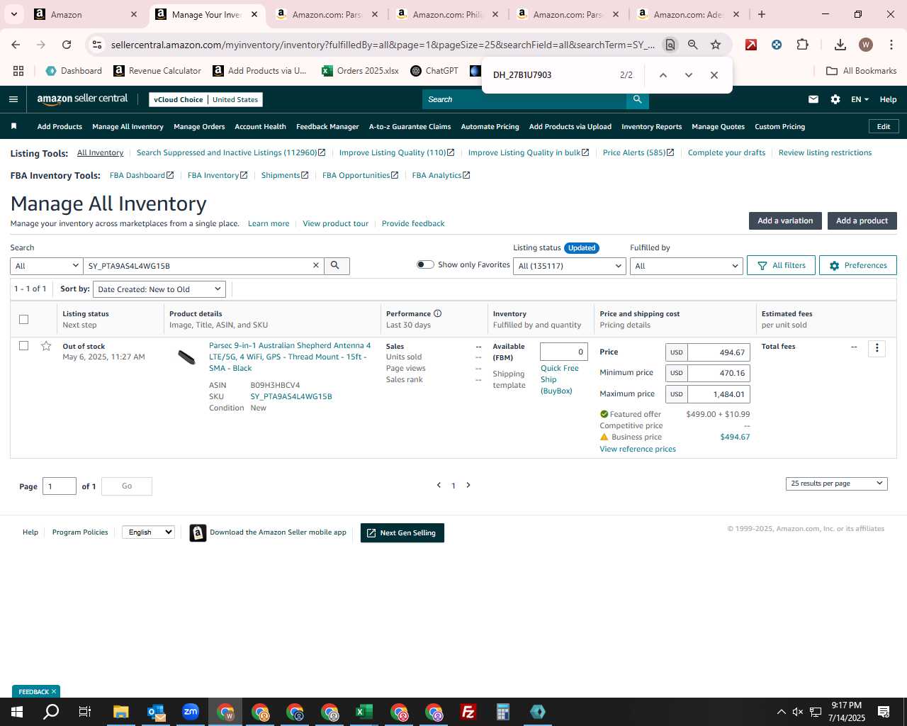Viewport: 907px width, 726px height.
Task: Go to the previous results page arrow
Action: point(439,485)
